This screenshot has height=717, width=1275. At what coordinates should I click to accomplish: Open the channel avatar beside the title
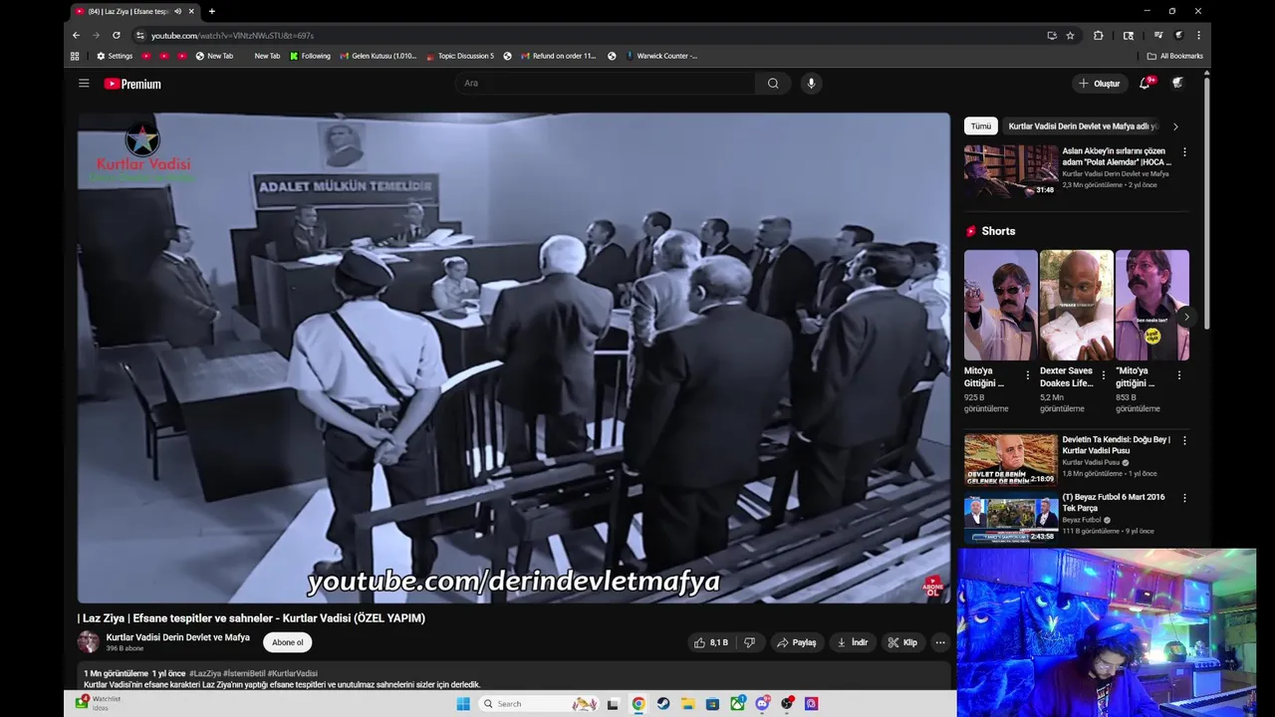89,642
